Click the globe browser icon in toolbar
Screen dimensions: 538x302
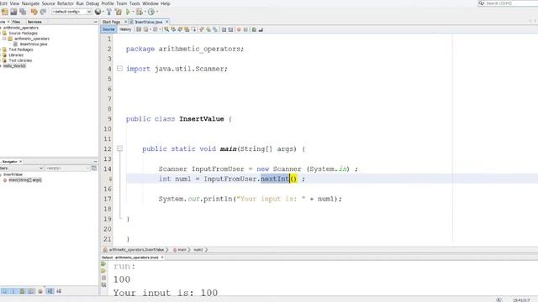[x=98, y=12]
